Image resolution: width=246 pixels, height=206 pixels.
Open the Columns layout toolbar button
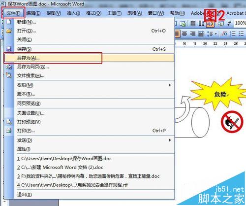click(x=193, y=24)
